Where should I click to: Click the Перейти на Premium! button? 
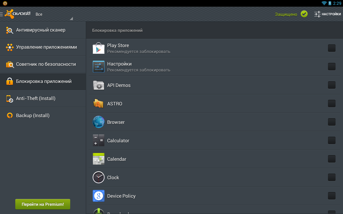[x=43, y=204]
